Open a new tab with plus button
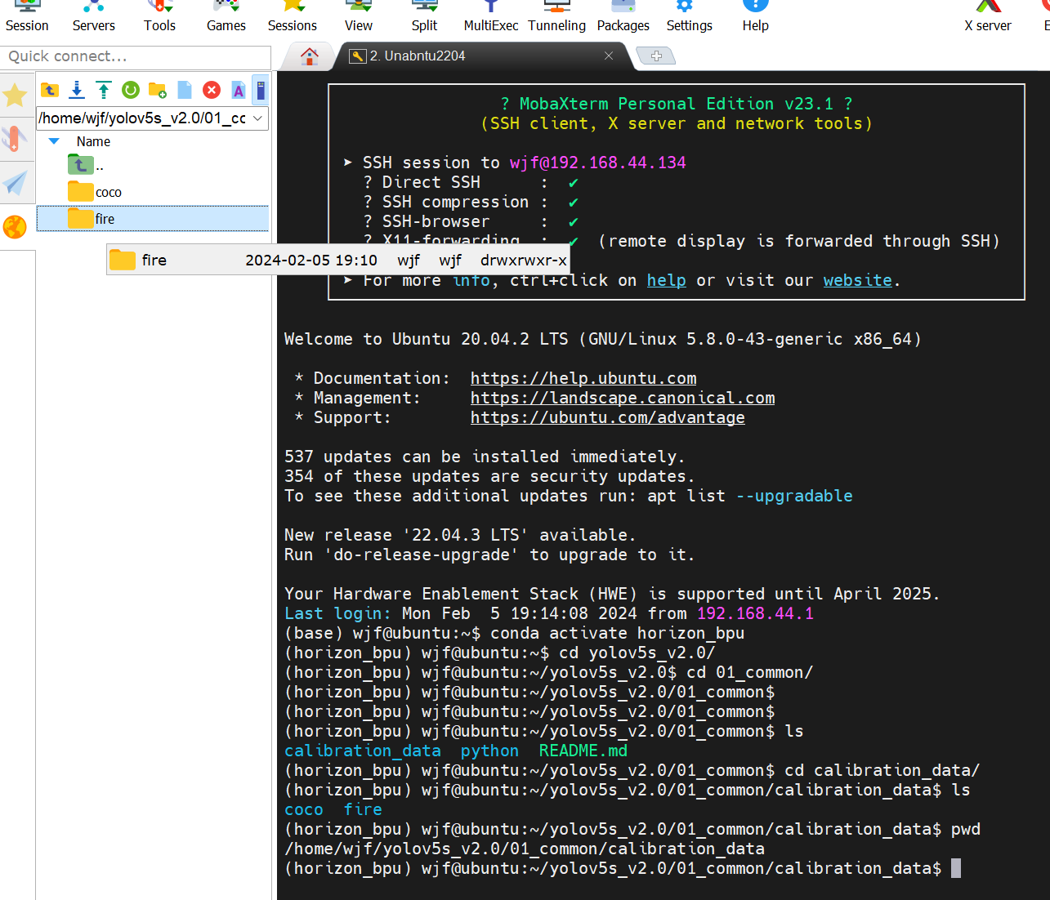 pos(655,56)
